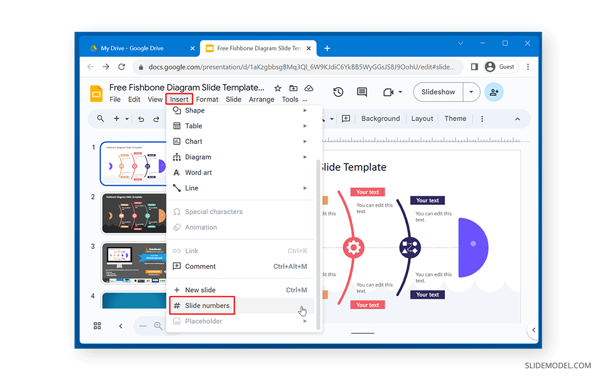
Task: Open the comment history panel
Action: [362, 92]
